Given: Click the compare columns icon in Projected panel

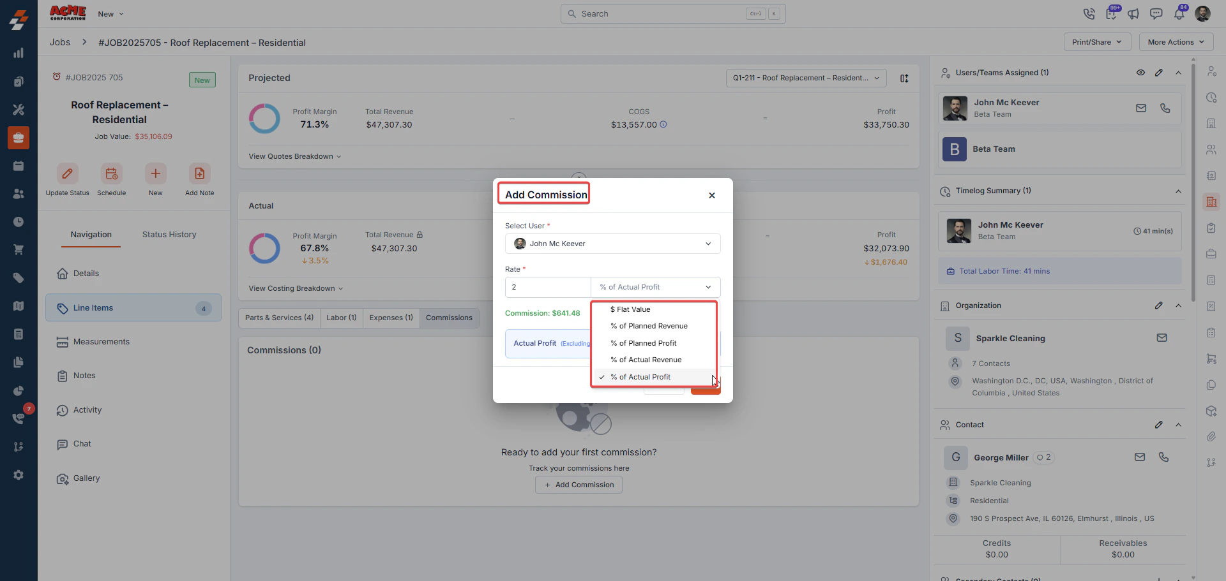Looking at the screenshot, I should pyautogui.click(x=904, y=78).
